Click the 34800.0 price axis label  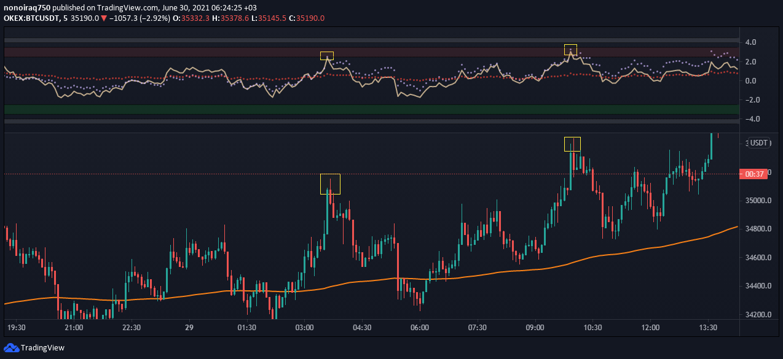coord(758,229)
